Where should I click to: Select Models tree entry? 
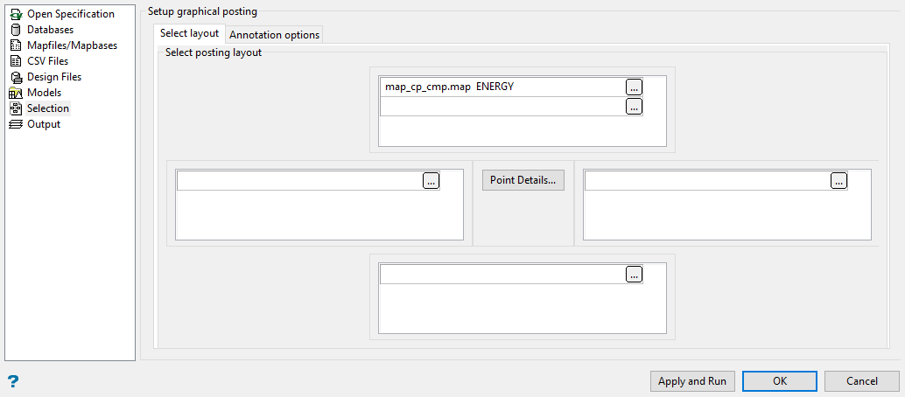coord(44,93)
